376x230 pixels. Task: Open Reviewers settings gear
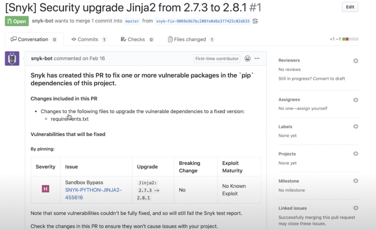pos(355,61)
